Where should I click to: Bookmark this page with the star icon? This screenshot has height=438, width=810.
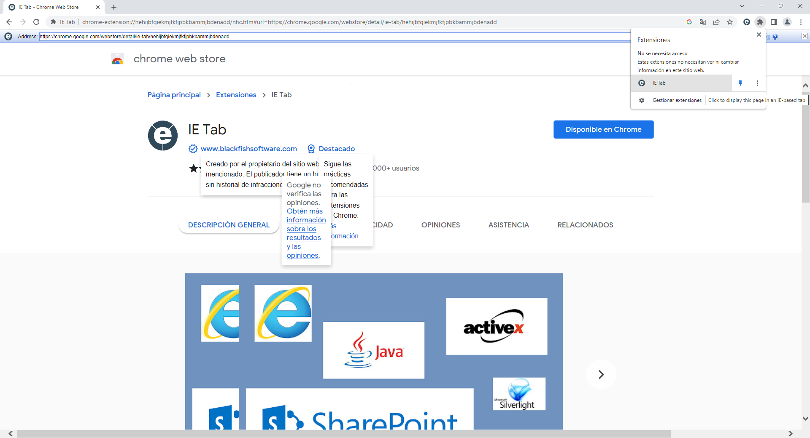(730, 22)
